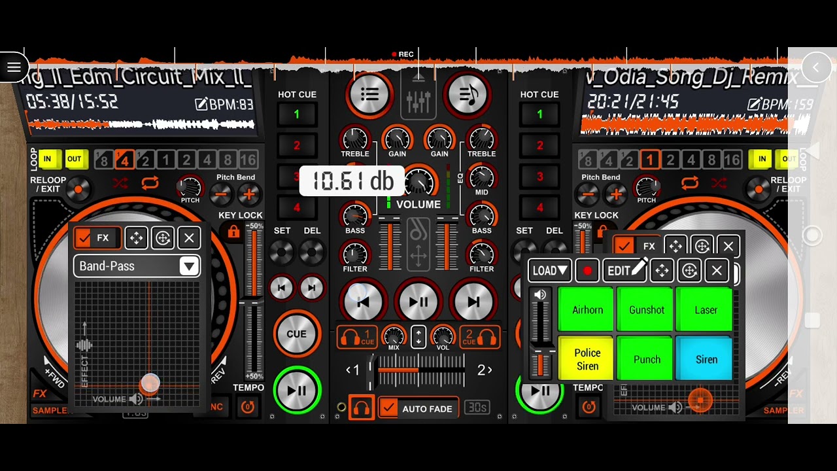
Task: Close the sampler panel
Action: tap(717, 271)
